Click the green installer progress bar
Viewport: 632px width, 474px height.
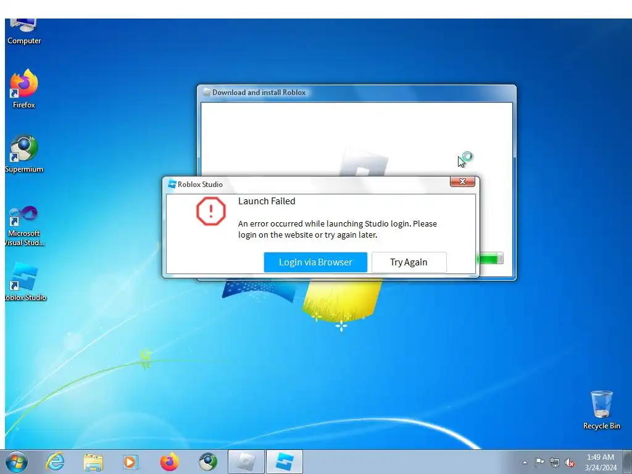coord(489,259)
